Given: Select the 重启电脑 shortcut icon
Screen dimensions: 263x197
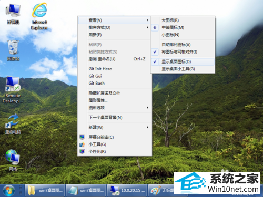Looking at the screenshot, I should pos(13,123).
